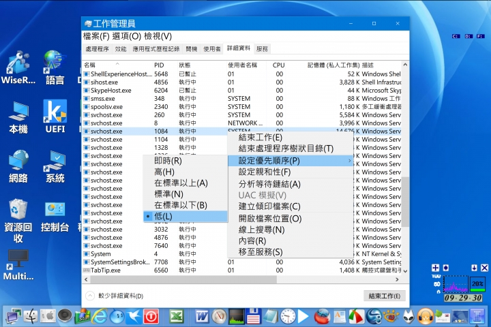Select the spoolsv.exe process row
This screenshot has height=327, width=491.
[x=242, y=107]
